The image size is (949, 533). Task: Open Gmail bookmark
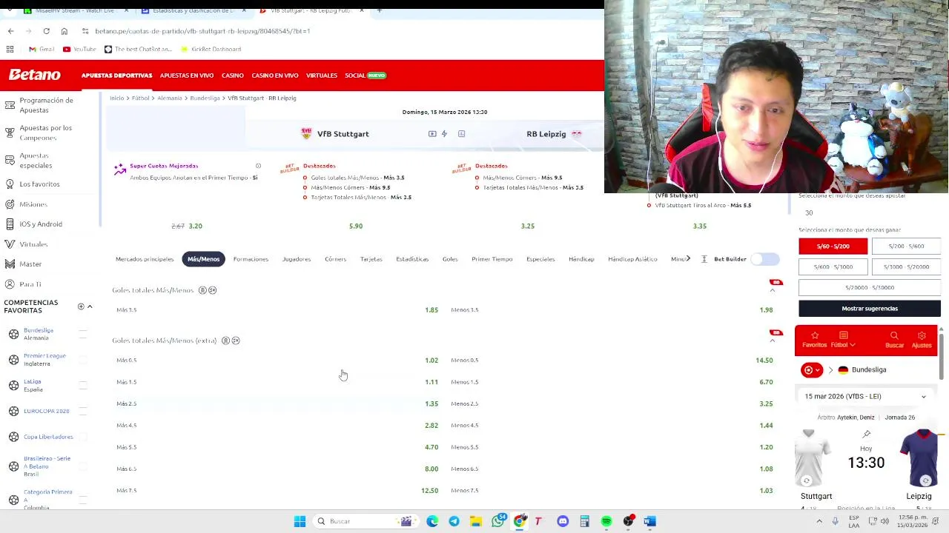(42, 49)
